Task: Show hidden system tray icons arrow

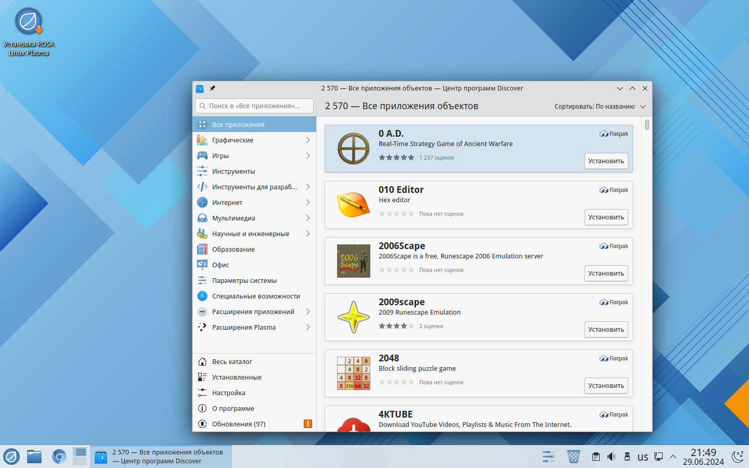Action: click(673, 457)
